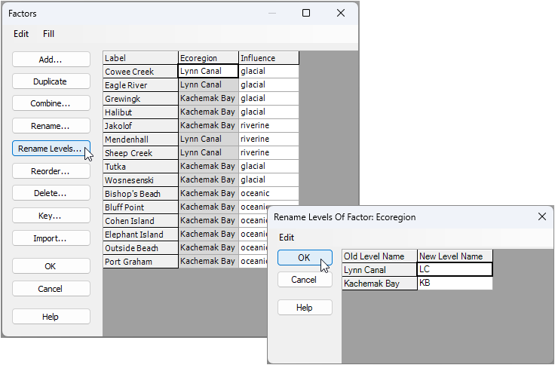Image resolution: width=555 pixels, height=365 pixels.
Task: Click the Import... button
Action: (51, 238)
